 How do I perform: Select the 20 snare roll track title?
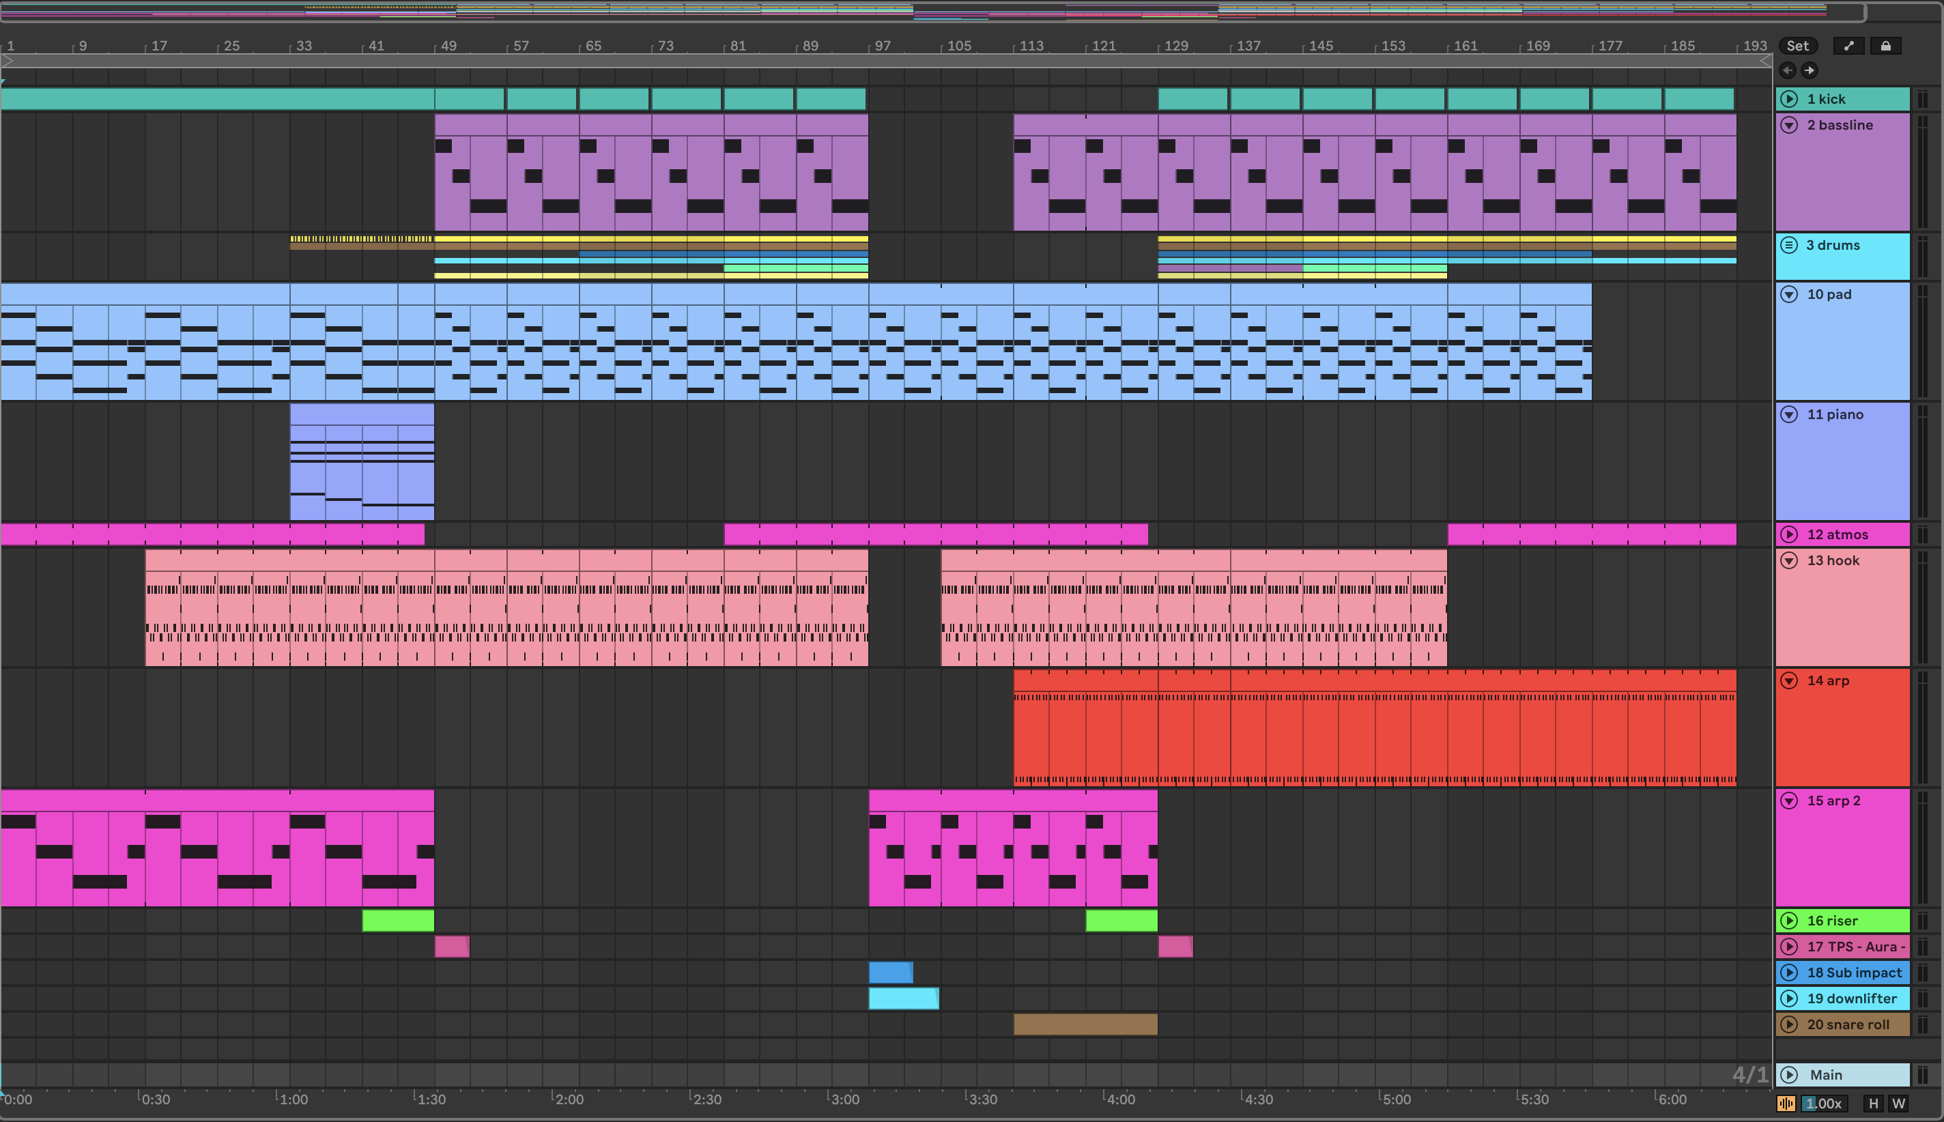[x=1848, y=1024]
